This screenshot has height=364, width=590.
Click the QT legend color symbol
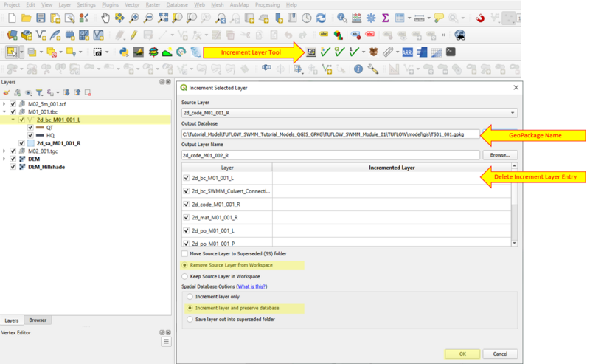click(x=40, y=128)
